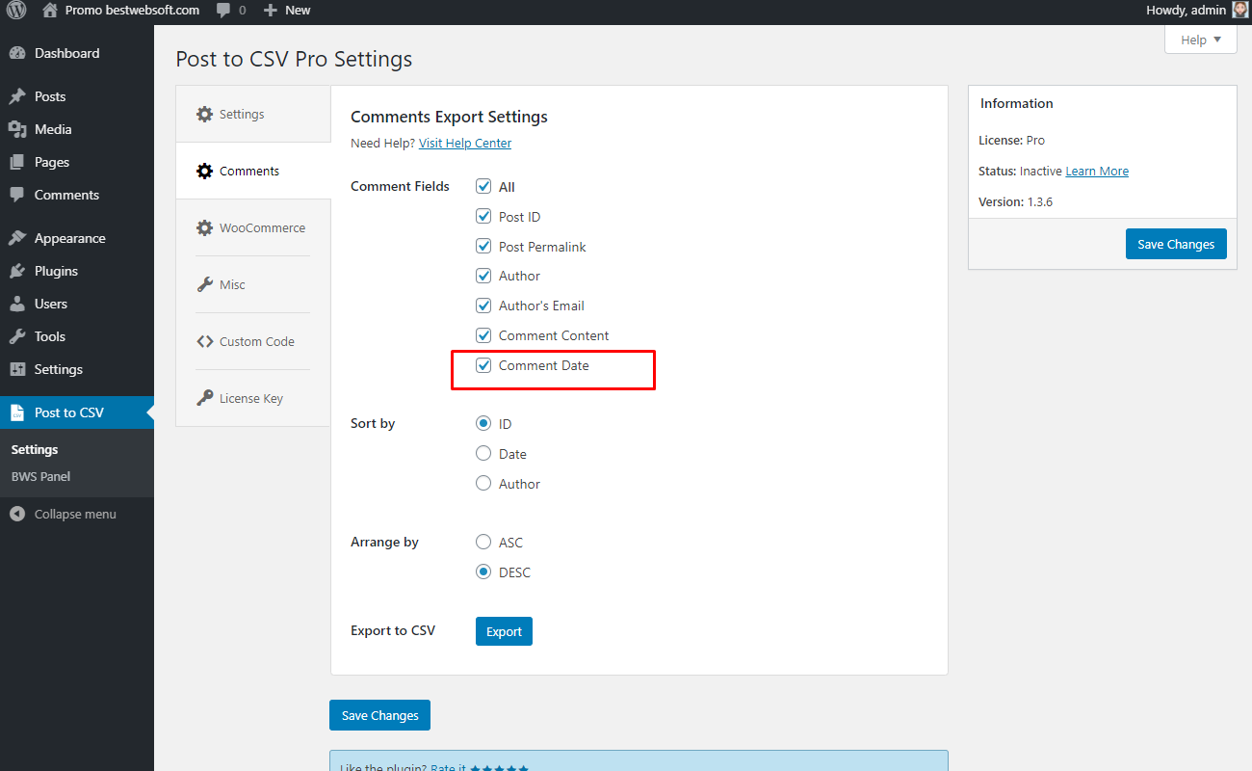The image size is (1252, 771).
Task: Expand the Help dropdown
Action: 1200,40
